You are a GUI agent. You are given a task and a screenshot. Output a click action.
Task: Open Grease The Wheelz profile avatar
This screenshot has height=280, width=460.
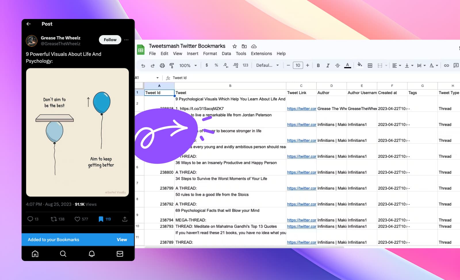coord(32,41)
